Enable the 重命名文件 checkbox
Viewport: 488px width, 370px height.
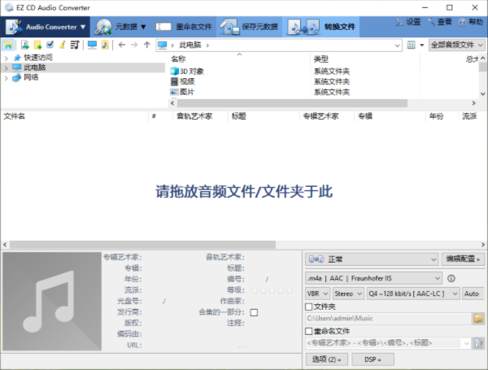(309, 332)
